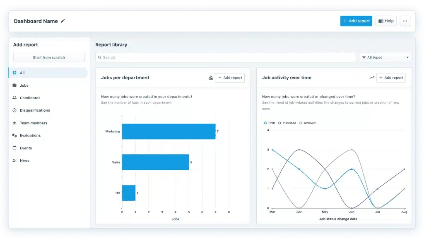Click the Marketing bar in the chart
Screen dimensions: 424x239
[169, 131]
